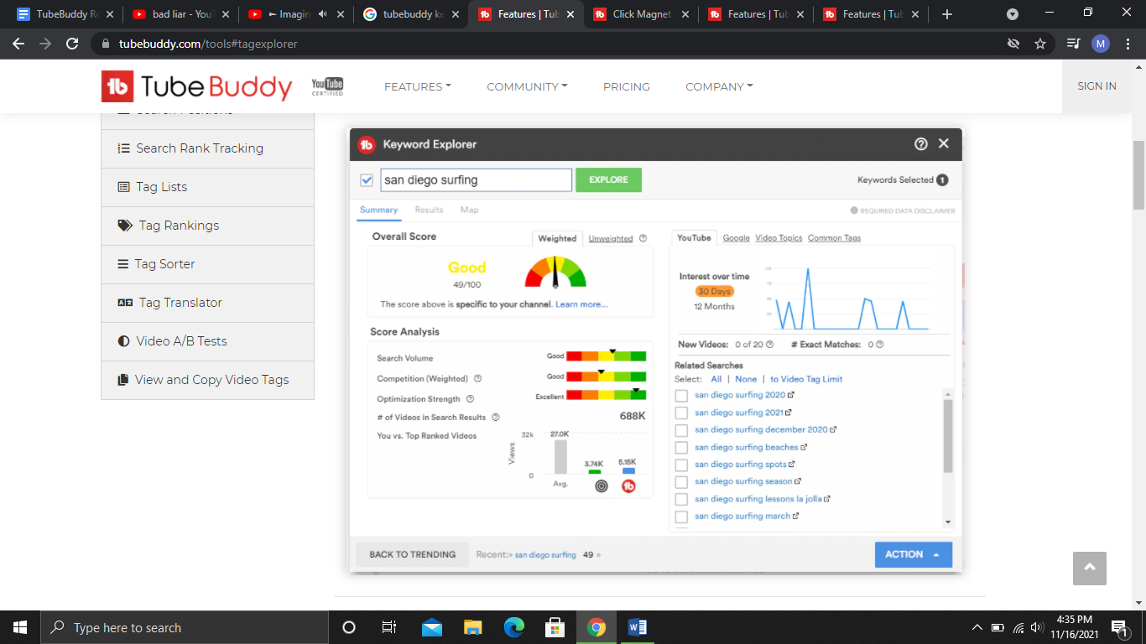This screenshot has width=1146, height=644.
Task: Click the scroll-to-top arrow button
Action: click(x=1090, y=569)
